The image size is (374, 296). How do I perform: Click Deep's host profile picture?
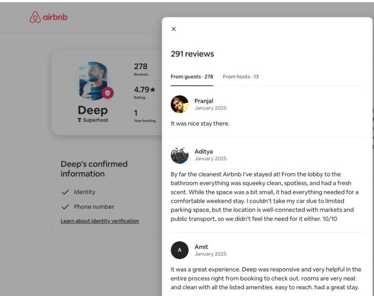(93, 81)
